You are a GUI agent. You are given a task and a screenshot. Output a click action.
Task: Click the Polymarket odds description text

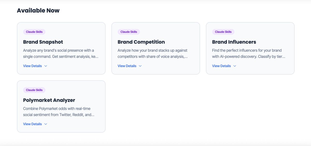(59, 111)
